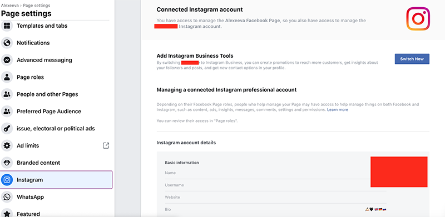This screenshot has height=217, width=445.
Task: Click the Ad limits gear icon
Action: point(7,145)
